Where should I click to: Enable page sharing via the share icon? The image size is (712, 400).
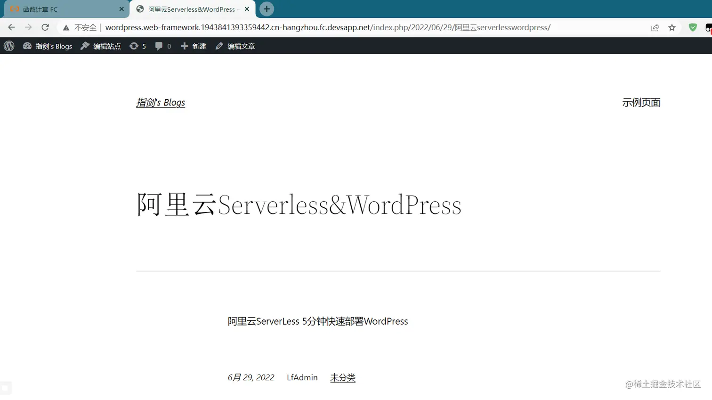click(655, 27)
